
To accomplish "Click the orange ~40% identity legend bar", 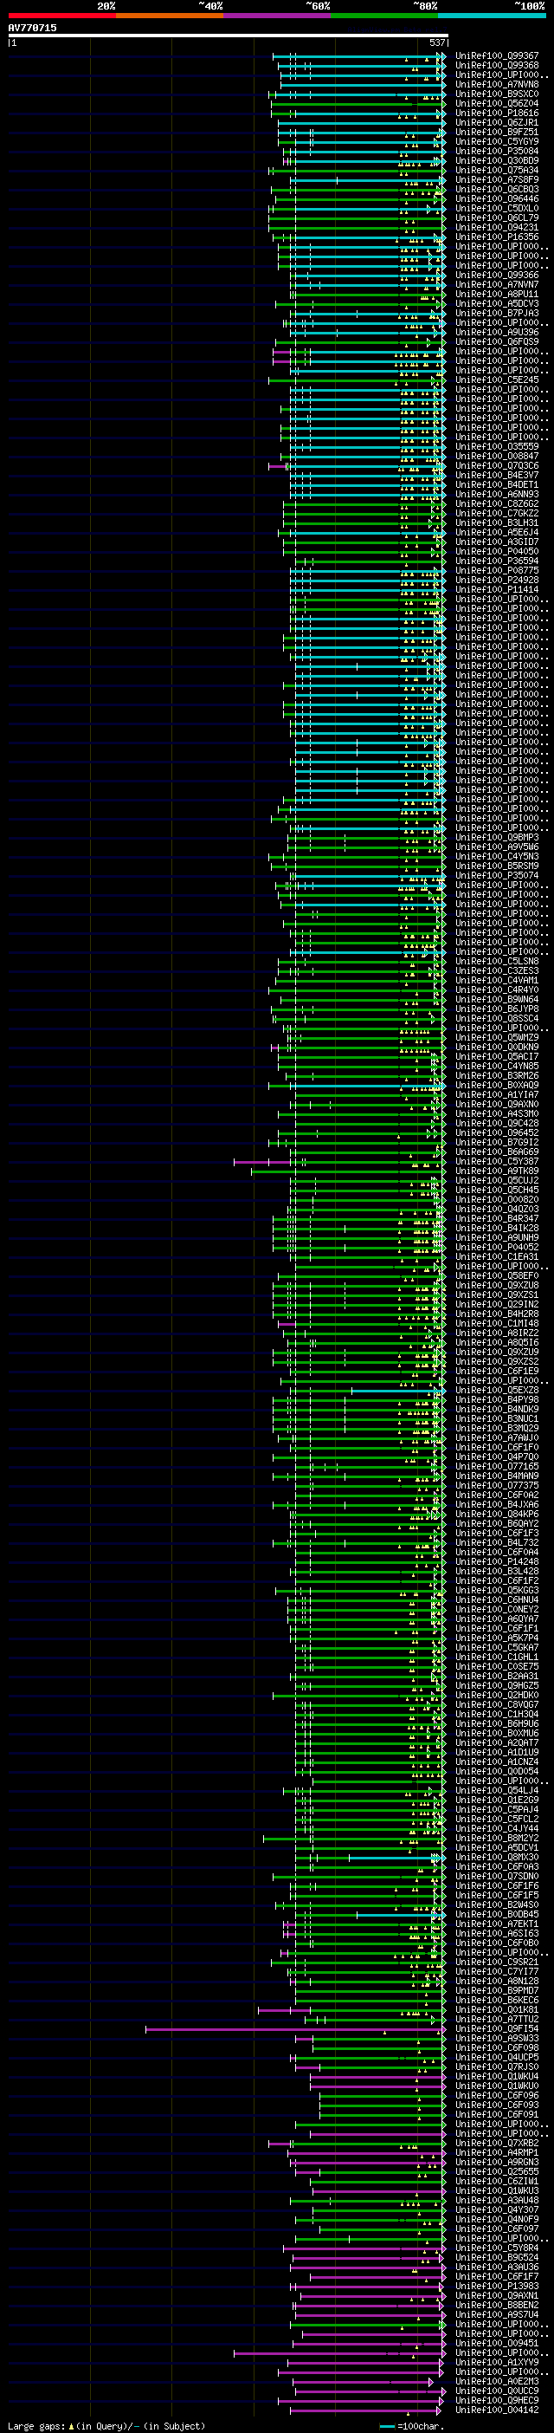I will point(170,15).
